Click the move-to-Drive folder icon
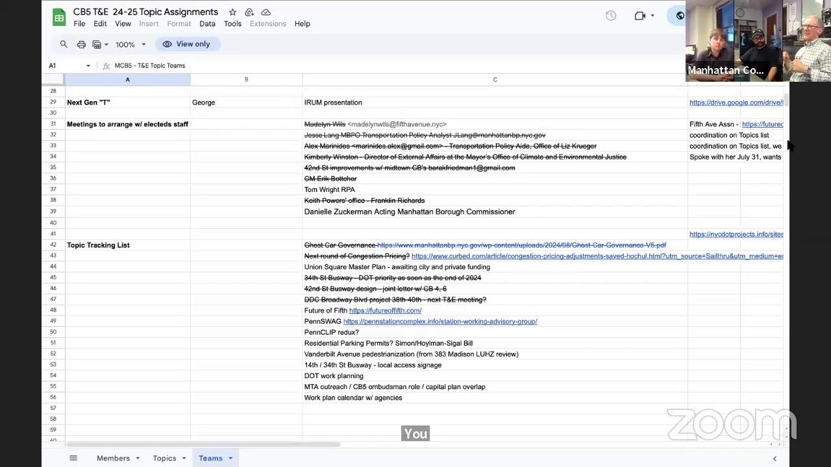Image resolution: width=831 pixels, height=467 pixels. [249, 12]
